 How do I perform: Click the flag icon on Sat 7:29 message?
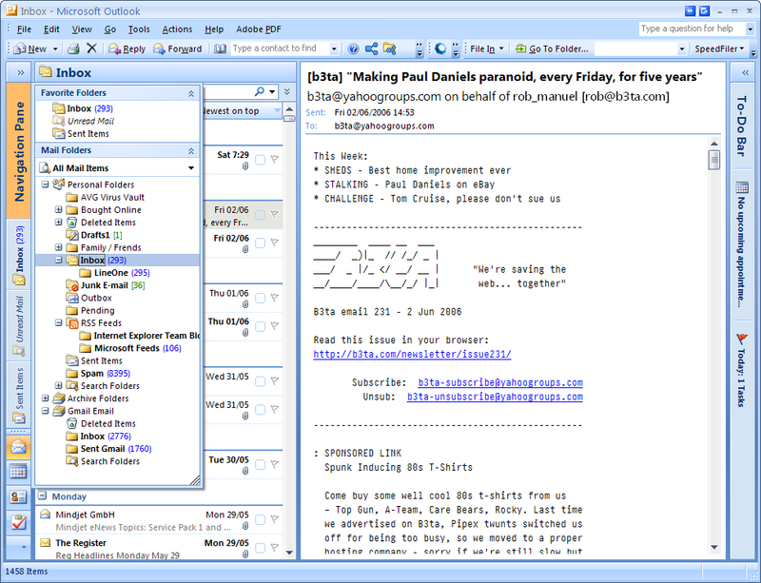coord(275,159)
